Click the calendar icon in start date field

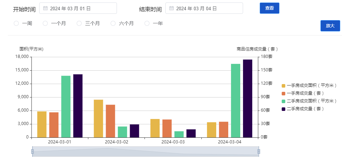[45, 8]
